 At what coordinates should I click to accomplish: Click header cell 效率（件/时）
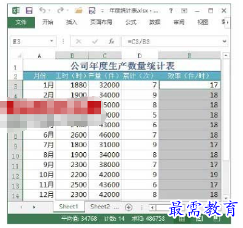[x=190, y=76]
